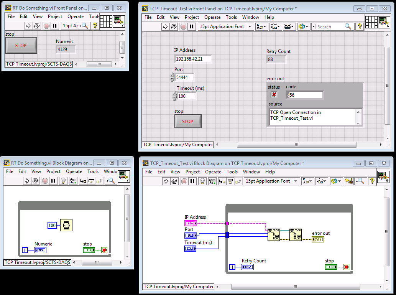This screenshot has height=295, width=396.
Task: Click stop TF terminal in RT Block Diagram
Action: 89,250
